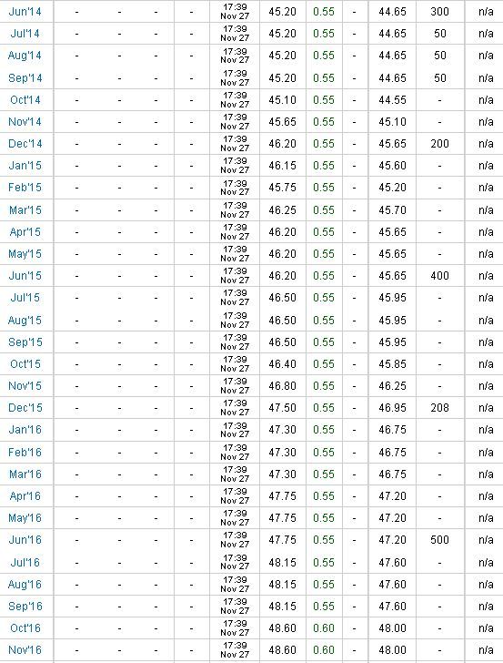Select the Jun'16 contract month
This screenshot has width=503, height=663.
25,540
